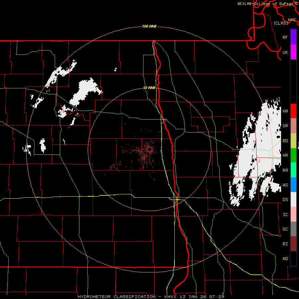299x299 pixels.
Task: Click the RA legend label
Action: 285,170
